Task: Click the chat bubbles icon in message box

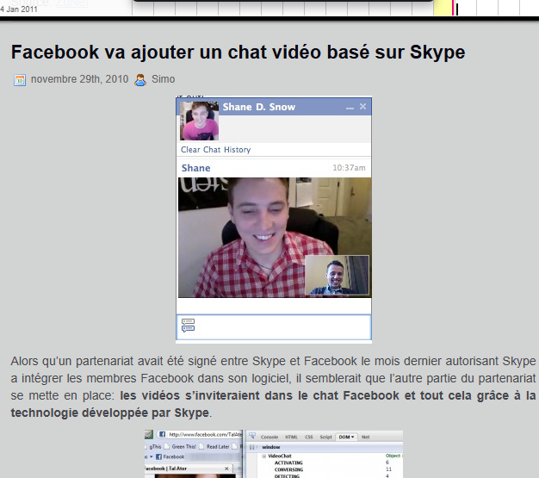Action: coord(188,326)
